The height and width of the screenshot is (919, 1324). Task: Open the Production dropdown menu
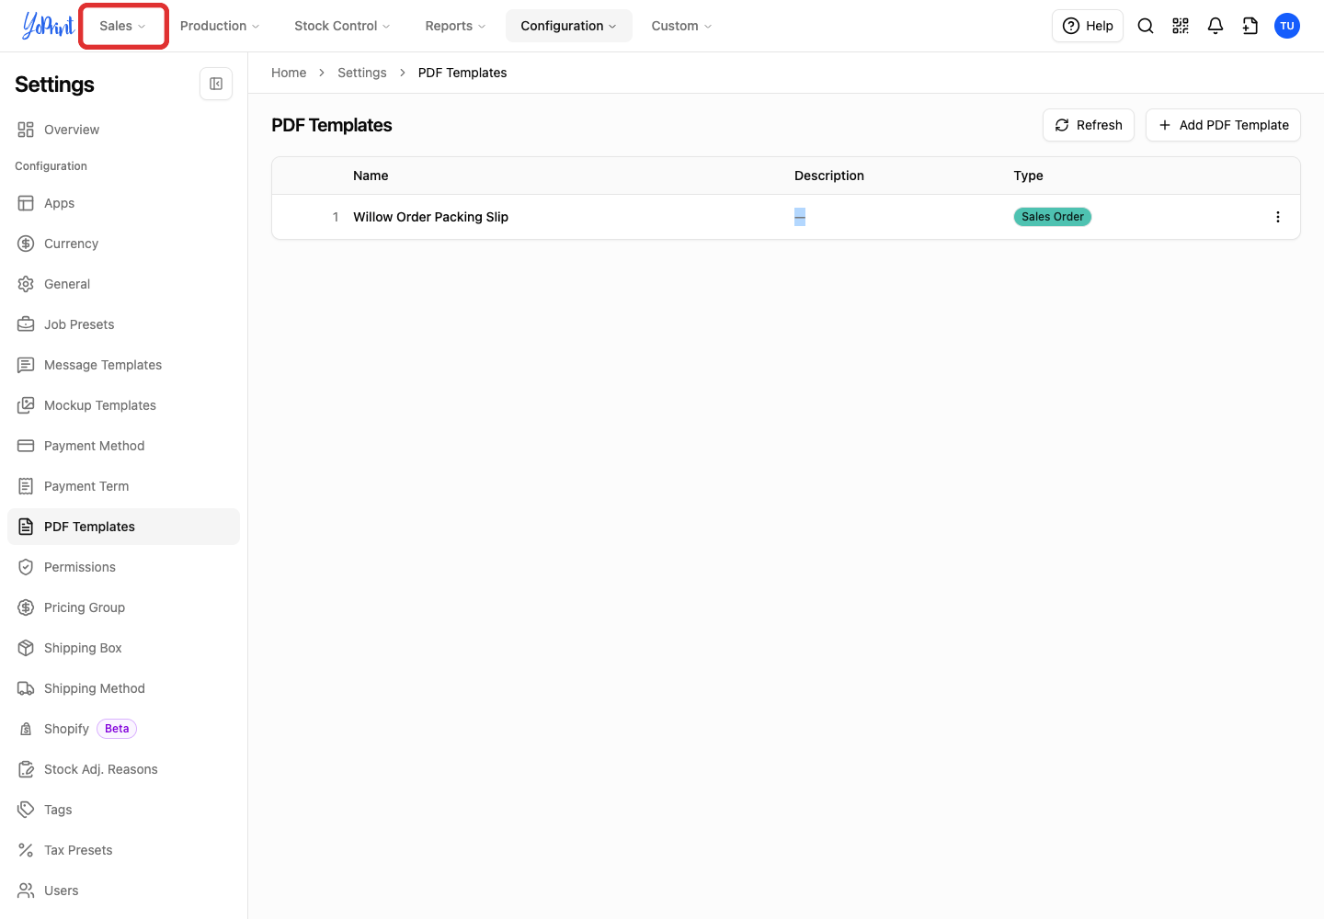pyautogui.click(x=220, y=26)
